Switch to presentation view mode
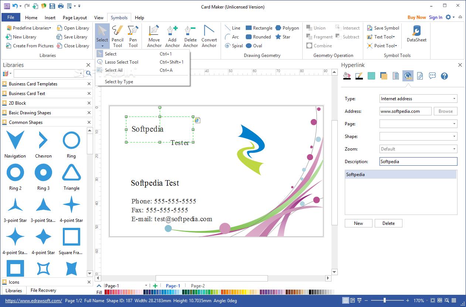 [x=360, y=300]
